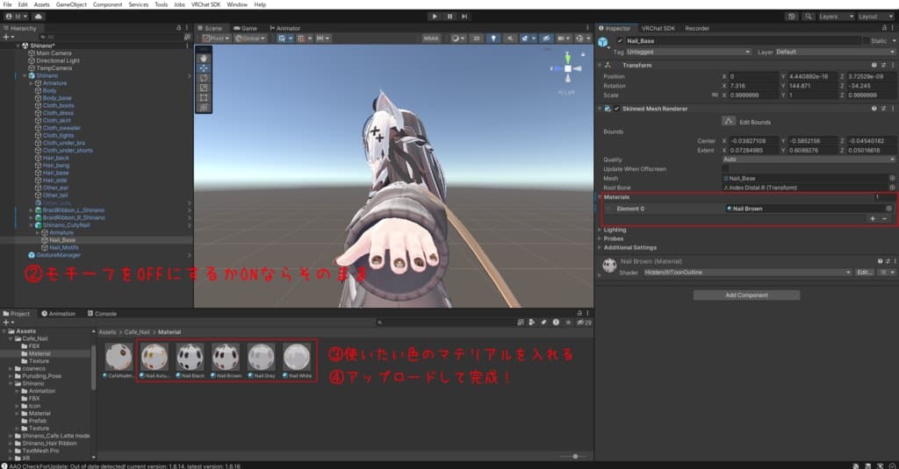
Task: Toggle hidden objects visibility icon in scene toolbar
Action: [546, 39]
